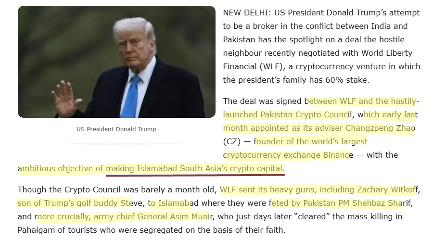Click the "US President Donald Trump" caption
This screenshot has height=240, width=433.
pyautogui.click(x=116, y=129)
